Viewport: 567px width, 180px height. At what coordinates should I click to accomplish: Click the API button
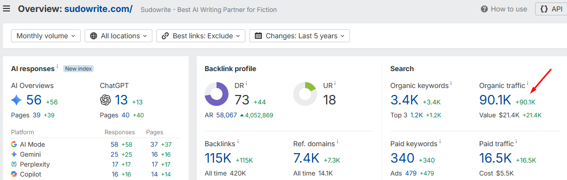point(551,9)
